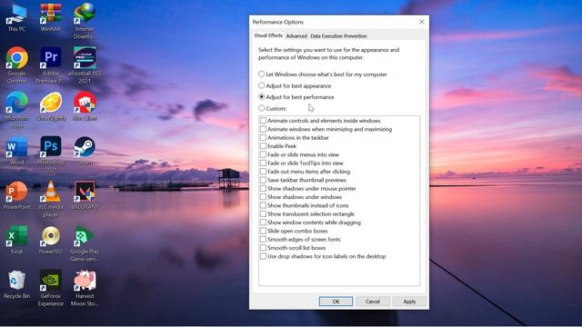The width and height of the screenshot is (582, 327).
Task: Launch eFootball PES 2021 shortcut
Action: tap(85, 64)
